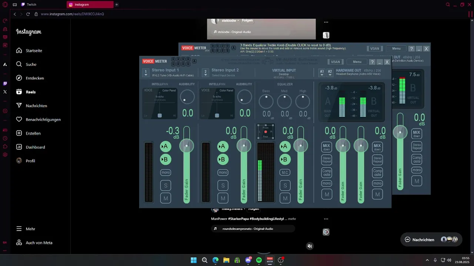The width and height of the screenshot is (474, 266).
Task: Click the X icon in Opera sidebar
Action: click(x=5, y=92)
